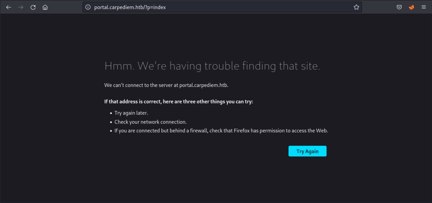Click the firewall suggestion bullet text
This screenshot has width=432, height=203.
pos(221,131)
